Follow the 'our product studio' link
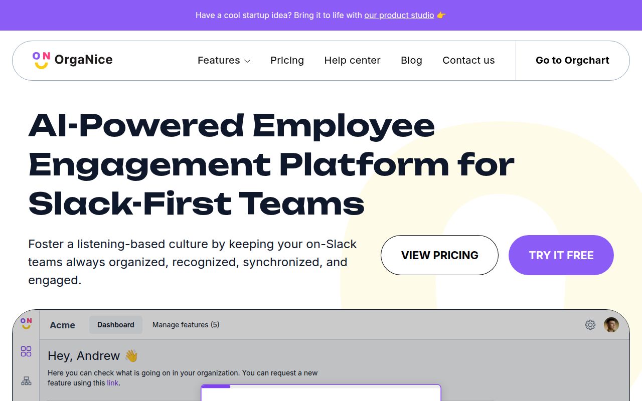 tap(399, 15)
